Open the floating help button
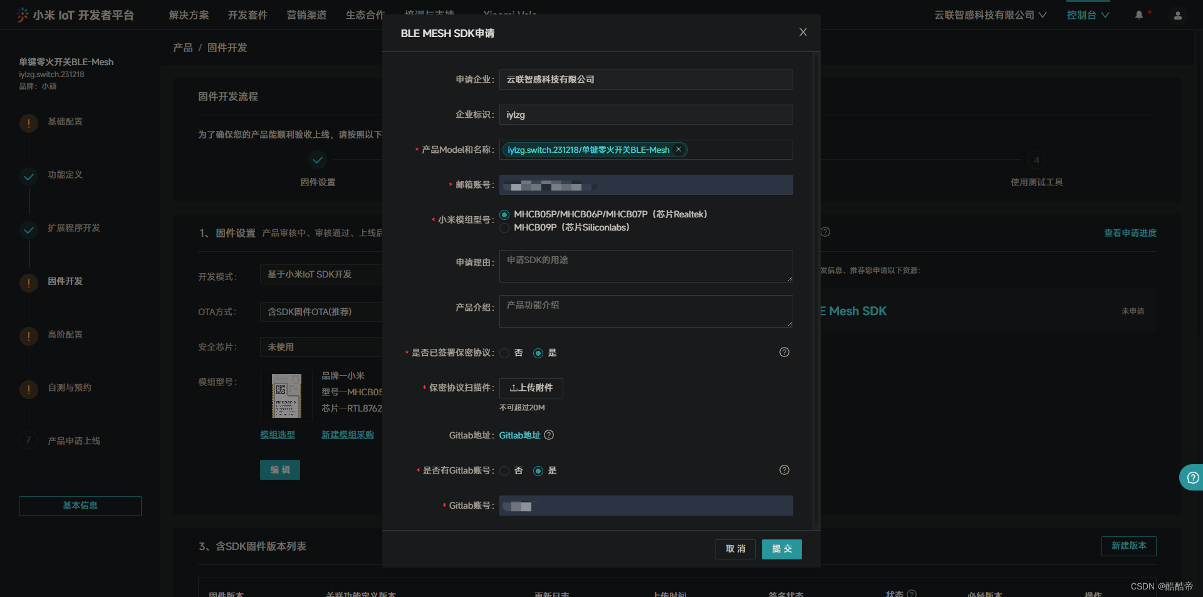Screen dimensions: 1203x597 pyautogui.click(x=1192, y=477)
